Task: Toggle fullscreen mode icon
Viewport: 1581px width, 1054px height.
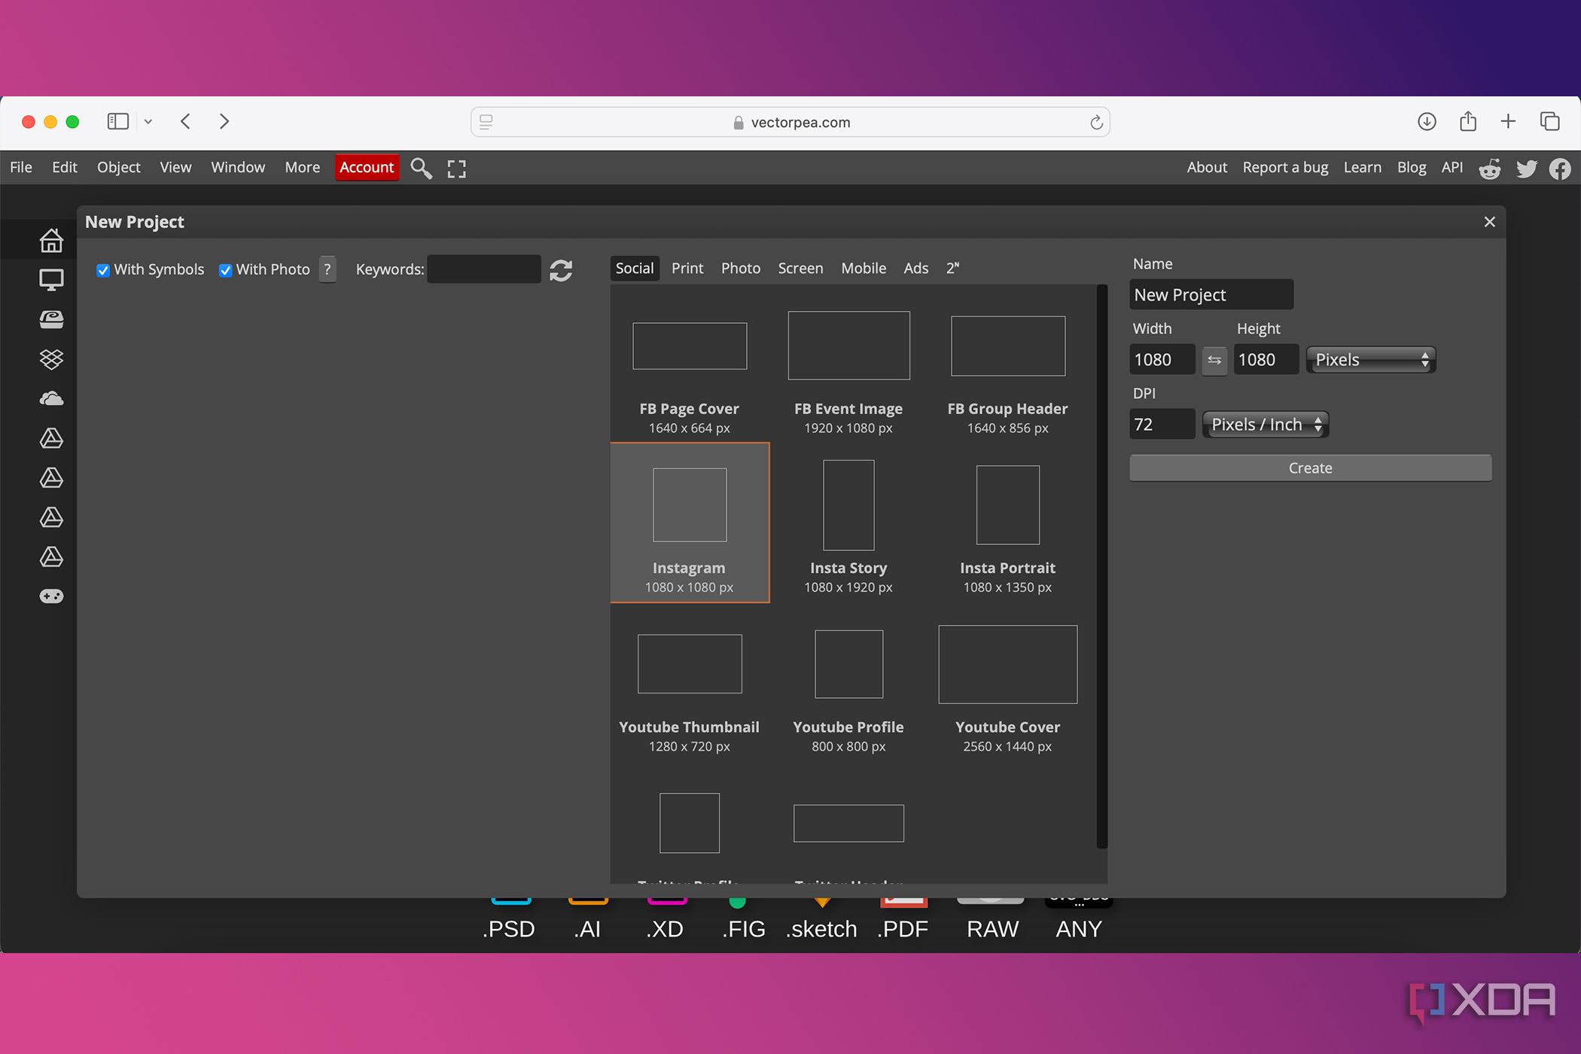Action: (456, 169)
